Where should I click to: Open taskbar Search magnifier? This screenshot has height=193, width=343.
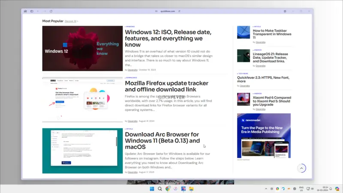tap(160, 189)
